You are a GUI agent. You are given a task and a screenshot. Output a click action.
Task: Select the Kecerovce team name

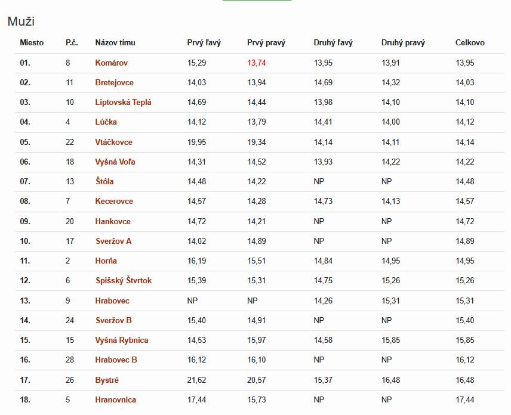[114, 201]
